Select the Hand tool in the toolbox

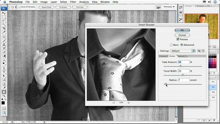[4, 92]
